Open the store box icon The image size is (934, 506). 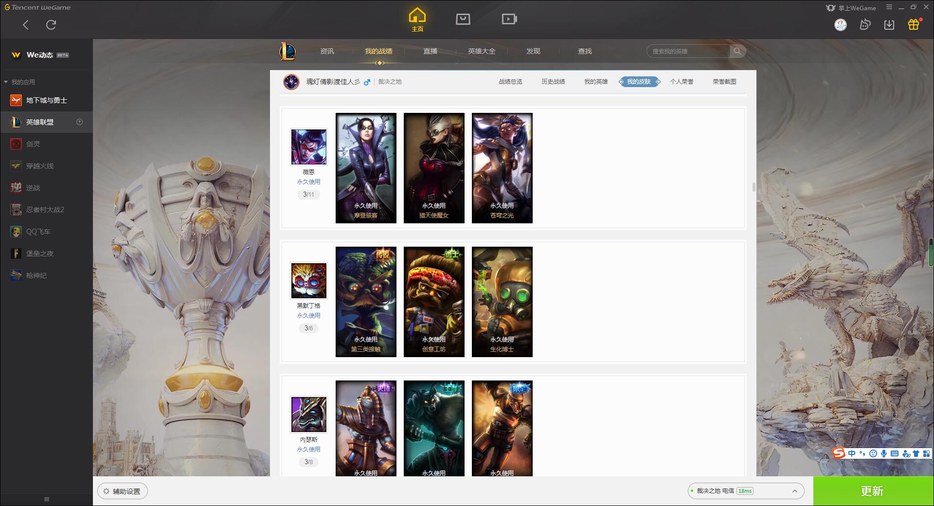coord(463,19)
